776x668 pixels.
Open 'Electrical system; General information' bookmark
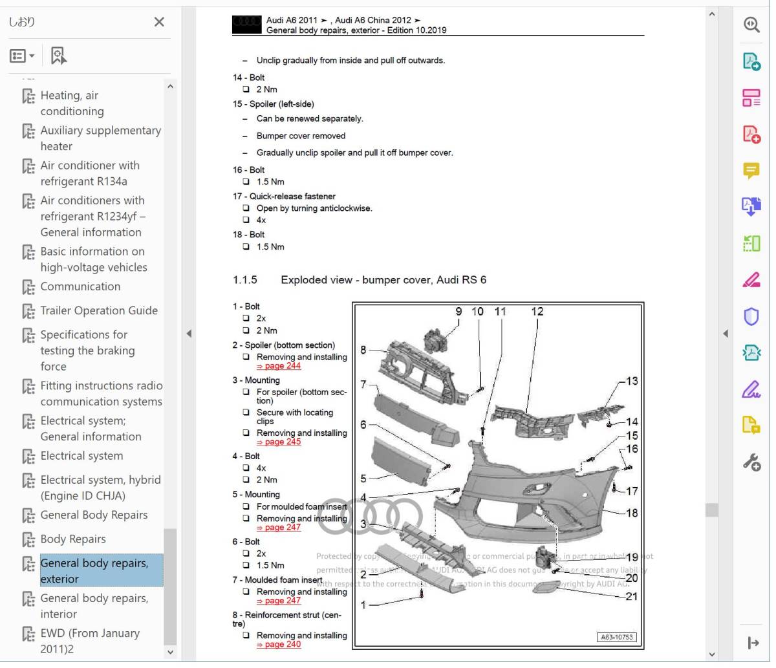coord(91,429)
